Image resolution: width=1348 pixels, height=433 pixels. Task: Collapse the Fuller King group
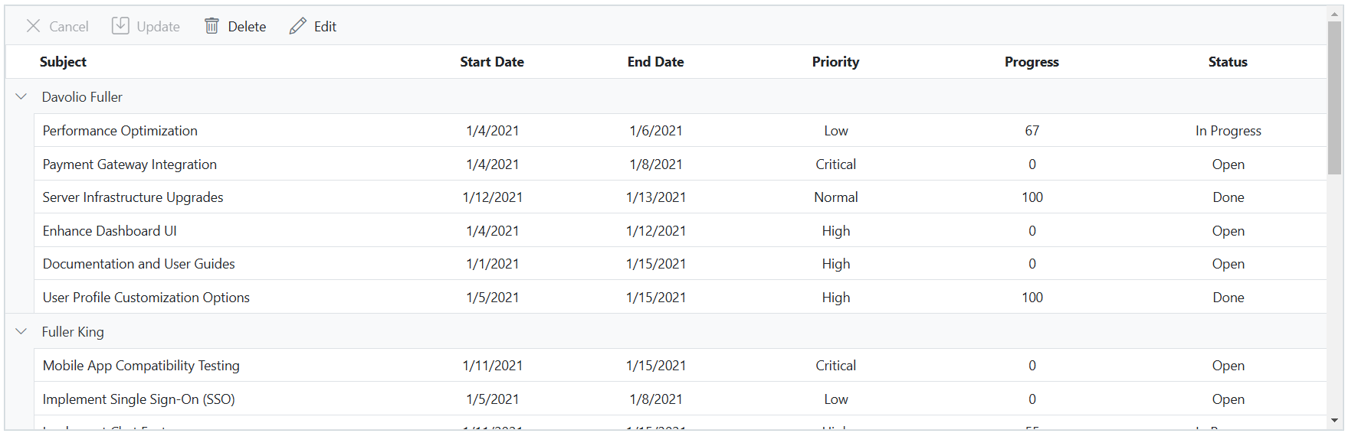coord(21,332)
